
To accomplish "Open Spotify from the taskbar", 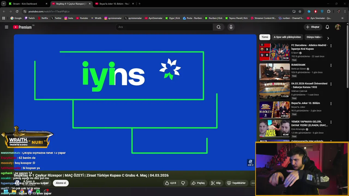I will click(38, 192).
